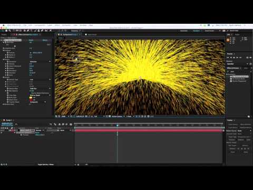Select the Rectangle shape tool
Image resolution: width=253 pixels, height=190 pixels.
[x=25, y=31]
